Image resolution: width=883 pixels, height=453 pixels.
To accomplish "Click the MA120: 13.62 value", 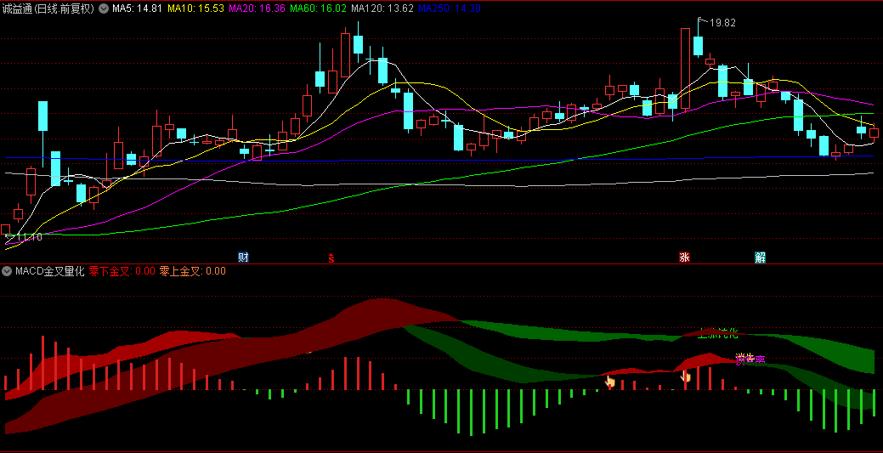I will tap(382, 8).
